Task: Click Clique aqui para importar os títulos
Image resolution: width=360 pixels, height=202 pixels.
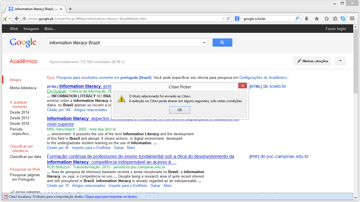Action: [111, 197]
